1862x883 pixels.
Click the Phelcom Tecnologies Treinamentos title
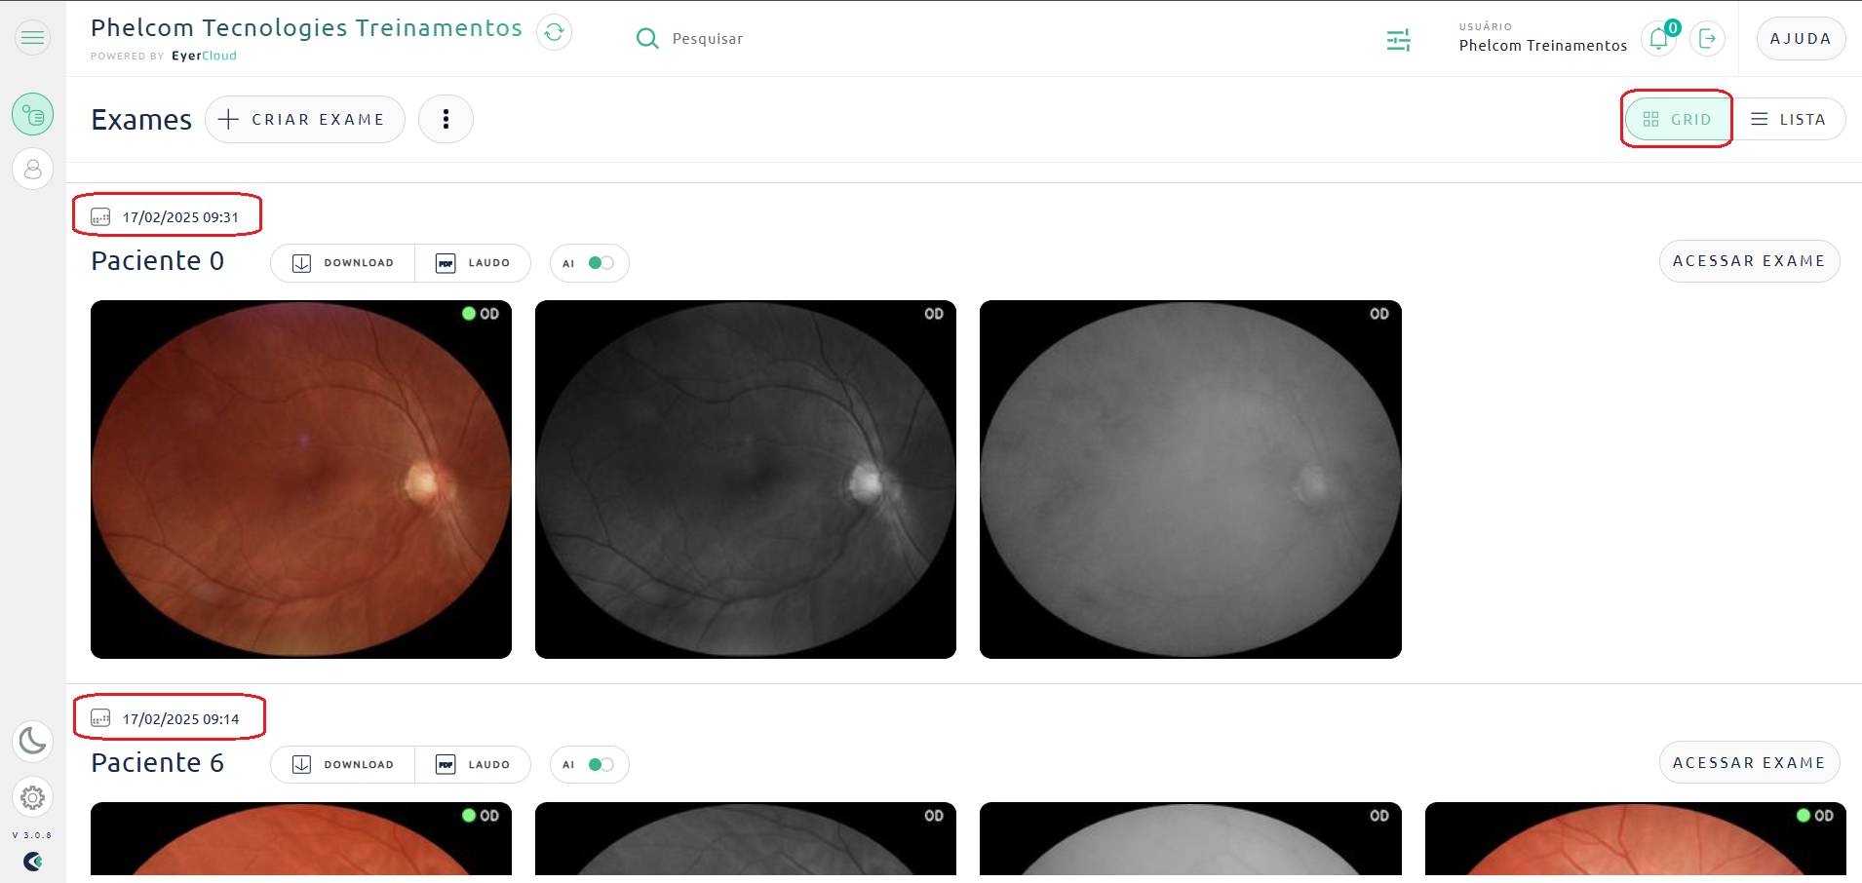point(306,28)
